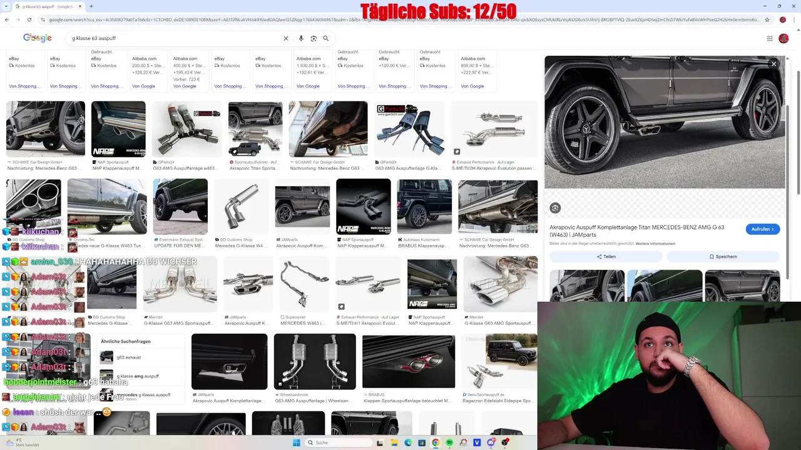Close the 'g klasse 63 auspuff' tab
This screenshot has width=801, height=450.
coord(79,6)
